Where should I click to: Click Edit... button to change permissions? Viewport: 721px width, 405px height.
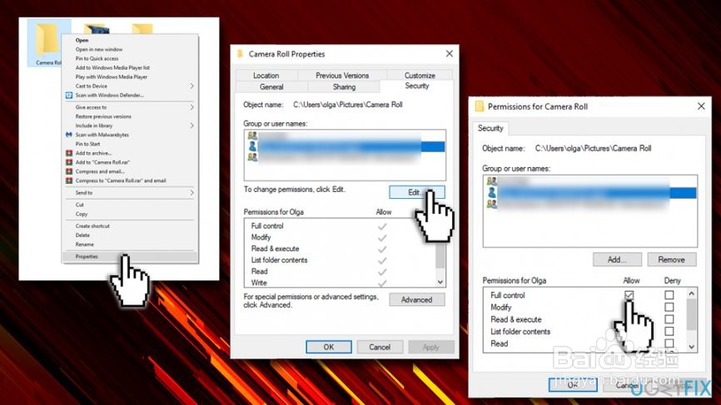416,192
